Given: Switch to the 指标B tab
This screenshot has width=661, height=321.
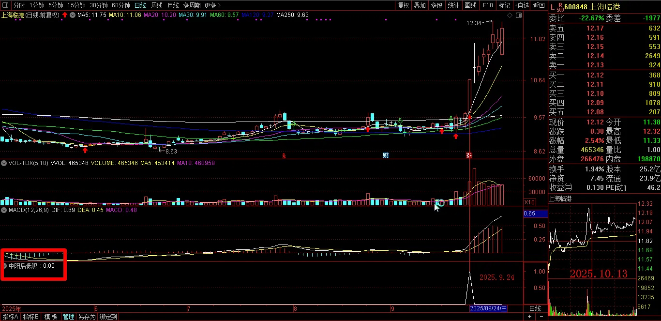Looking at the screenshot, I should coord(31,317).
